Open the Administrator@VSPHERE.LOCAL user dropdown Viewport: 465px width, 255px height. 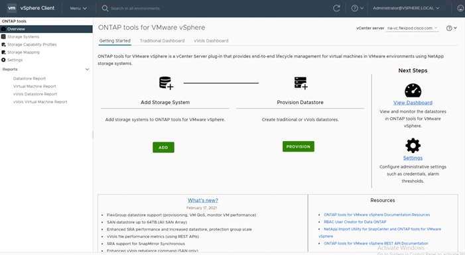406,9
